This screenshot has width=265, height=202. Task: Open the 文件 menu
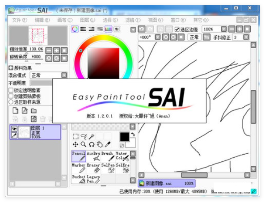pos(20,20)
